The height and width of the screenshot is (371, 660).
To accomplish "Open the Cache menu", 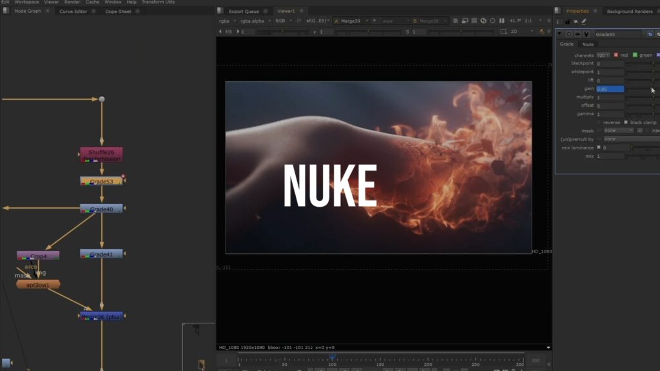I will click(x=92, y=2).
